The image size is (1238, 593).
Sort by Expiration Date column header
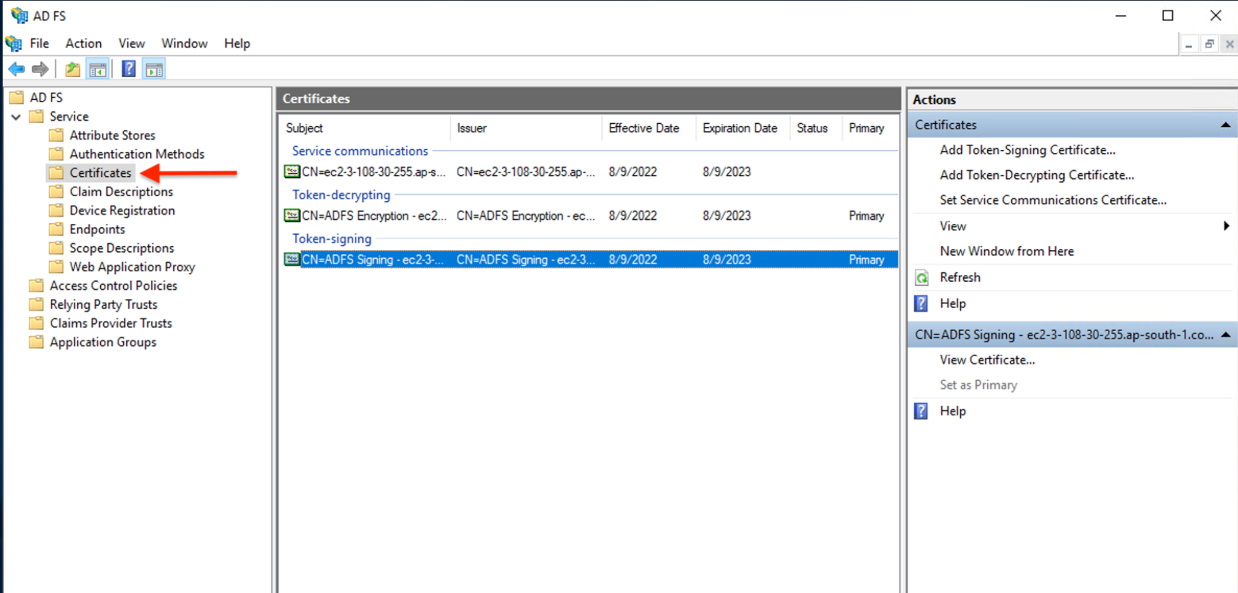tap(739, 128)
